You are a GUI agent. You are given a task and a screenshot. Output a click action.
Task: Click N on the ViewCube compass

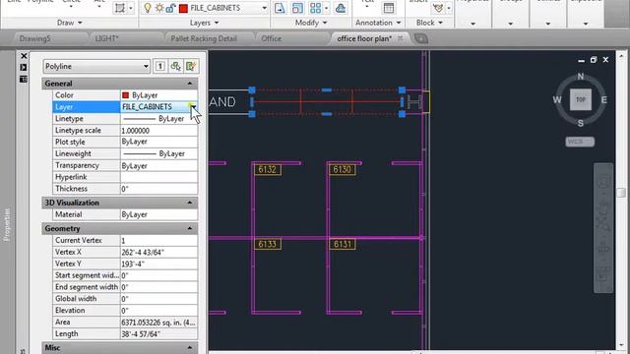tap(580, 77)
